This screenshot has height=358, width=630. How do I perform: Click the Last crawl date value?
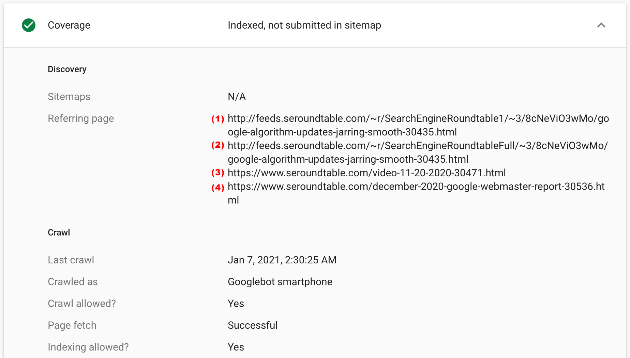point(282,260)
